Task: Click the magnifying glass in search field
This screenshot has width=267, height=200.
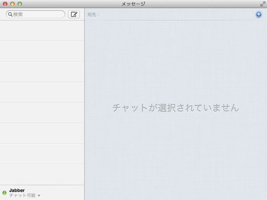Action: click(10, 15)
